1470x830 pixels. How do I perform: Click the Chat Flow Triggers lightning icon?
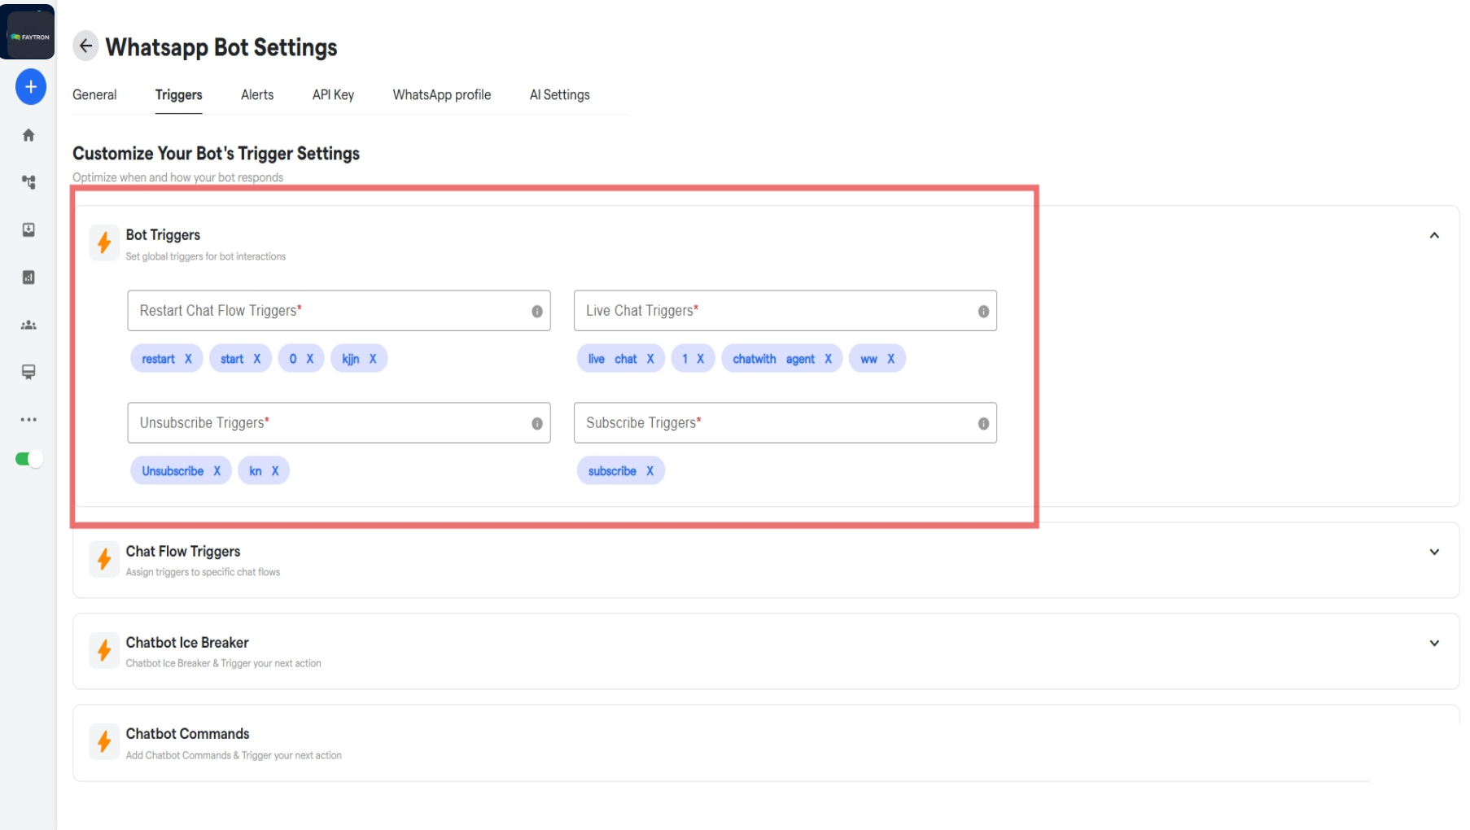tap(104, 559)
